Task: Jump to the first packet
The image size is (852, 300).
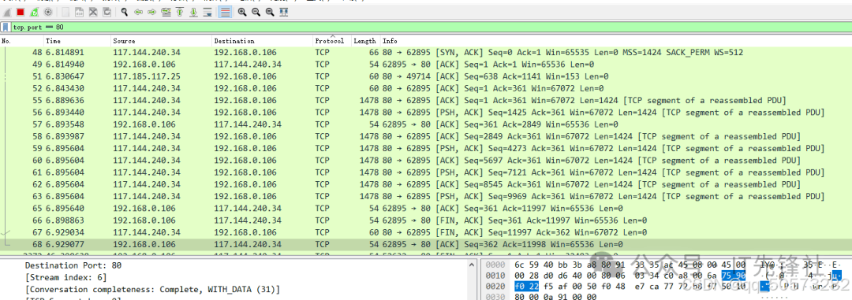Action: (179, 12)
